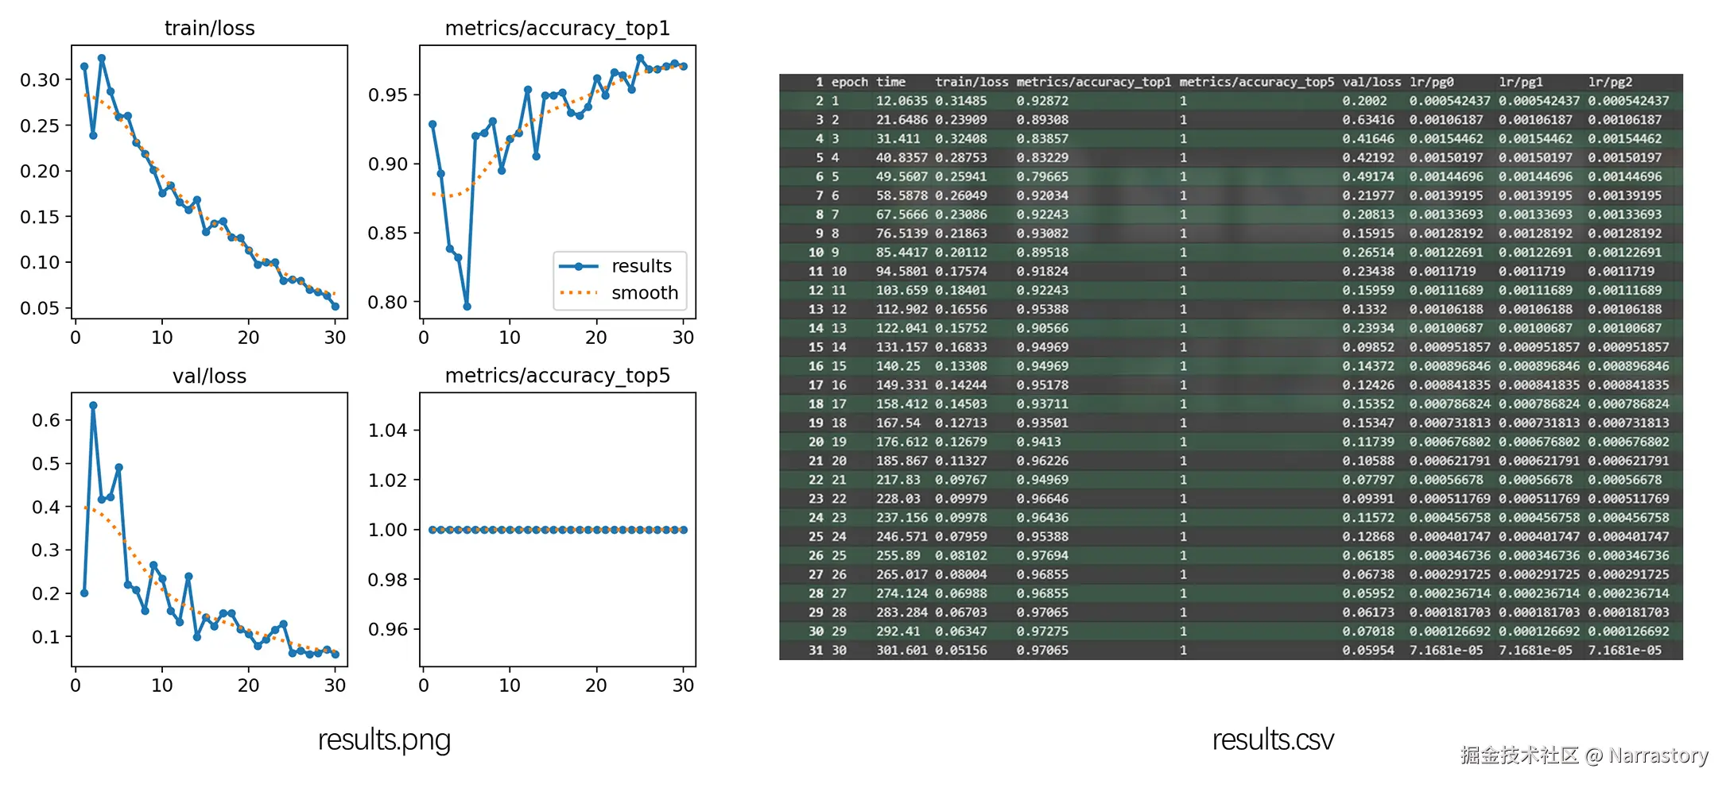Click the Narrastory watermark text

pyautogui.click(x=1658, y=755)
